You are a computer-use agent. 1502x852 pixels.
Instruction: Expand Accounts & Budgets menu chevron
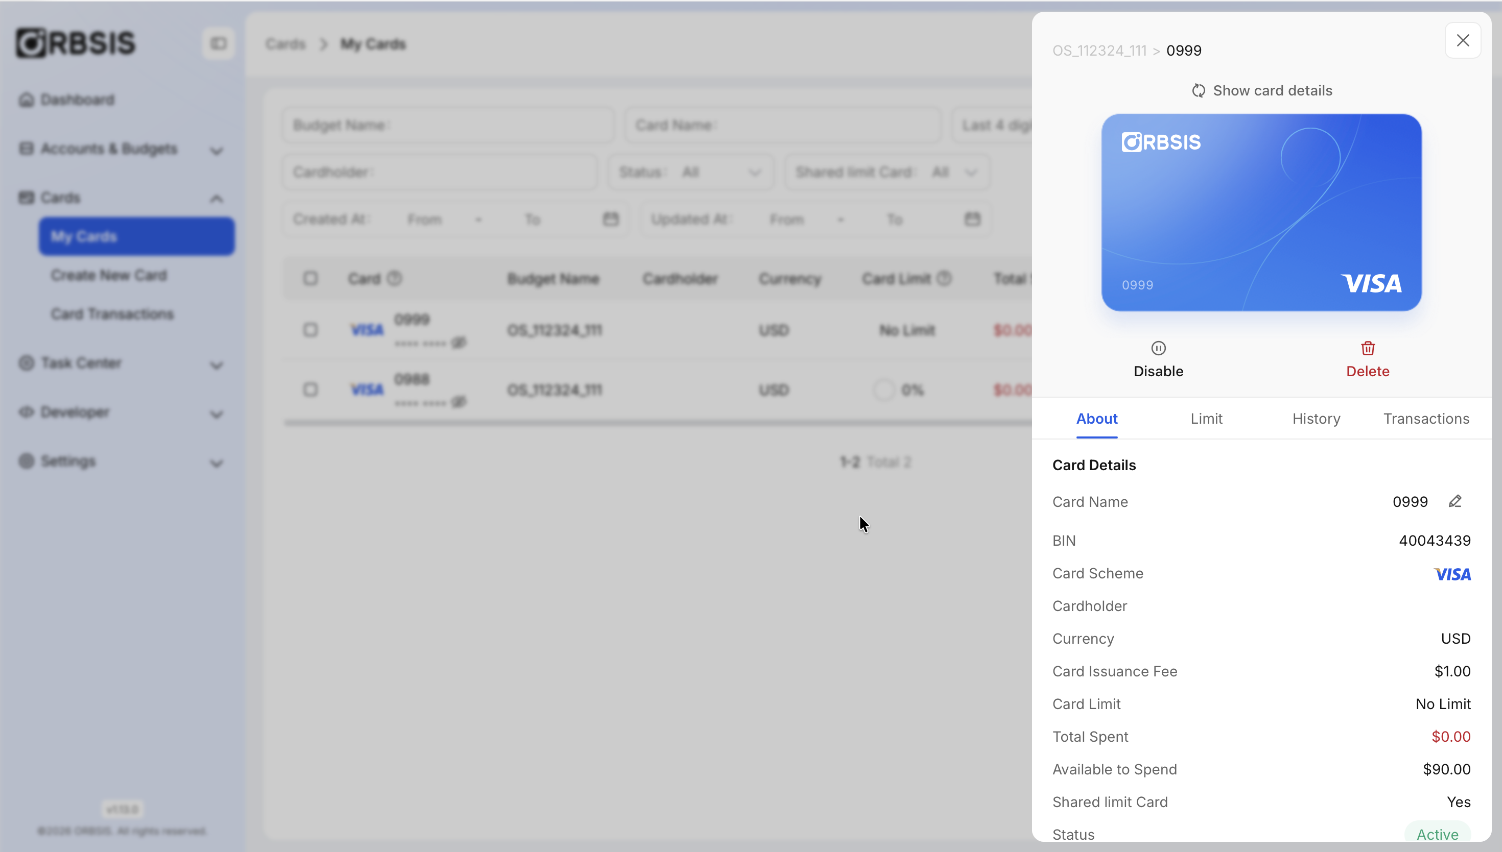tap(217, 151)
